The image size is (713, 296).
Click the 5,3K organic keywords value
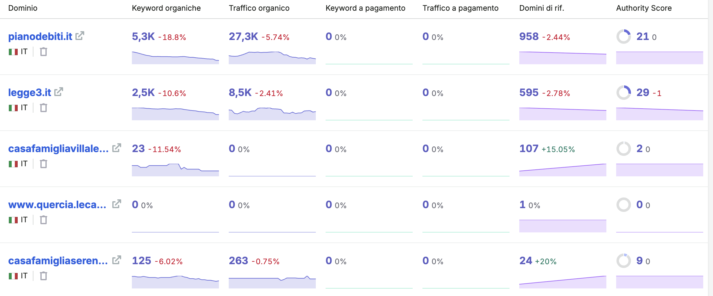tap(143, 37)
